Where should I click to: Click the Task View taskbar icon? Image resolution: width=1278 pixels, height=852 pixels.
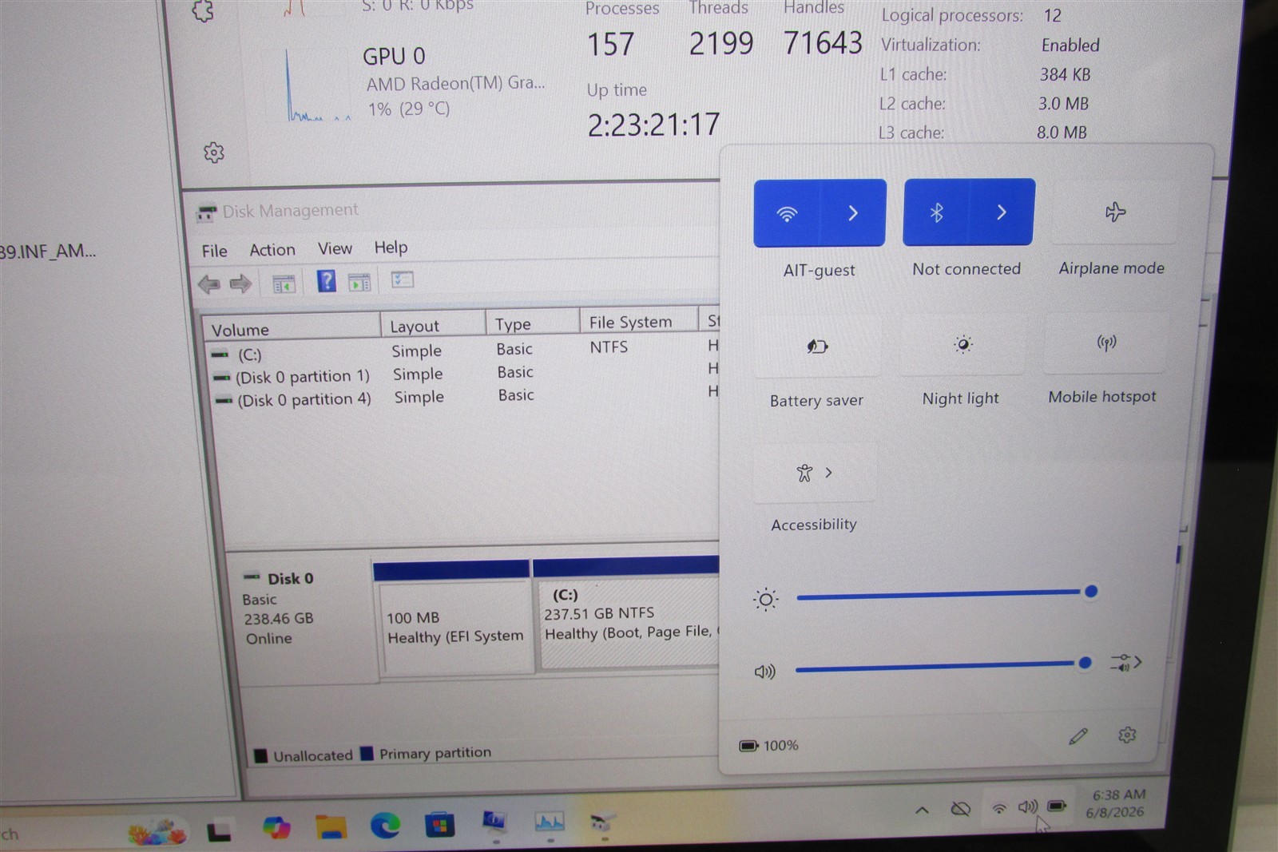[219, 832]
